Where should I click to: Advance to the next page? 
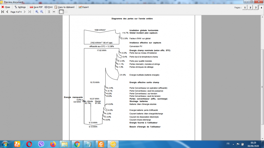click(x=25, y=12)
